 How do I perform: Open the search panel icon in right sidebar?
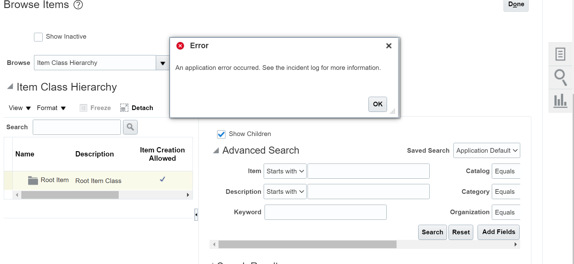(560, 77)
